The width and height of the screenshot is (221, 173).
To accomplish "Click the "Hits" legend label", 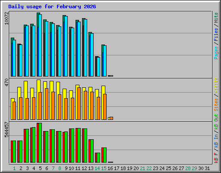I will pyautogui.click(x=216, y=18).
